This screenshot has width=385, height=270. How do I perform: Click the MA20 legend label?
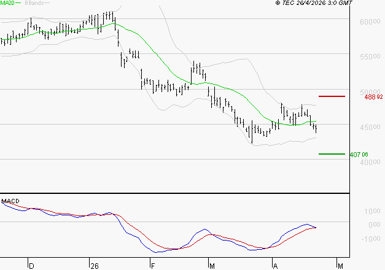tap(7, 3)
